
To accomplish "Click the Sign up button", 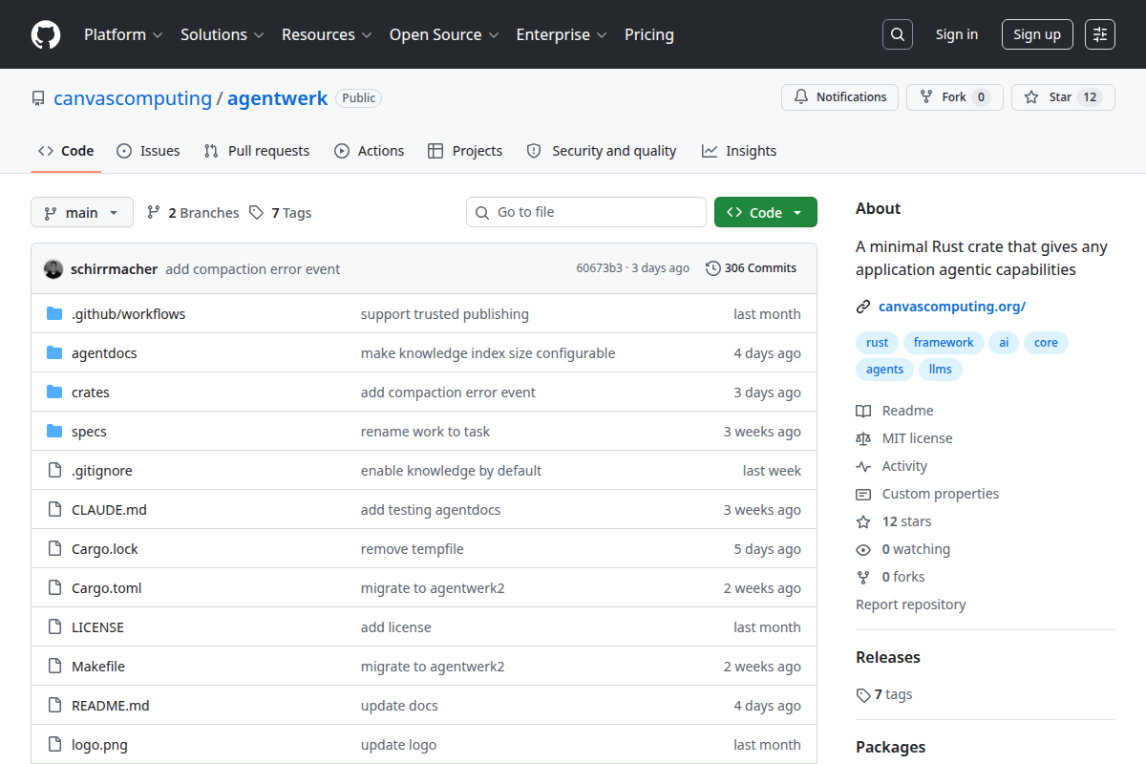I will click(x=1037, y=34).
